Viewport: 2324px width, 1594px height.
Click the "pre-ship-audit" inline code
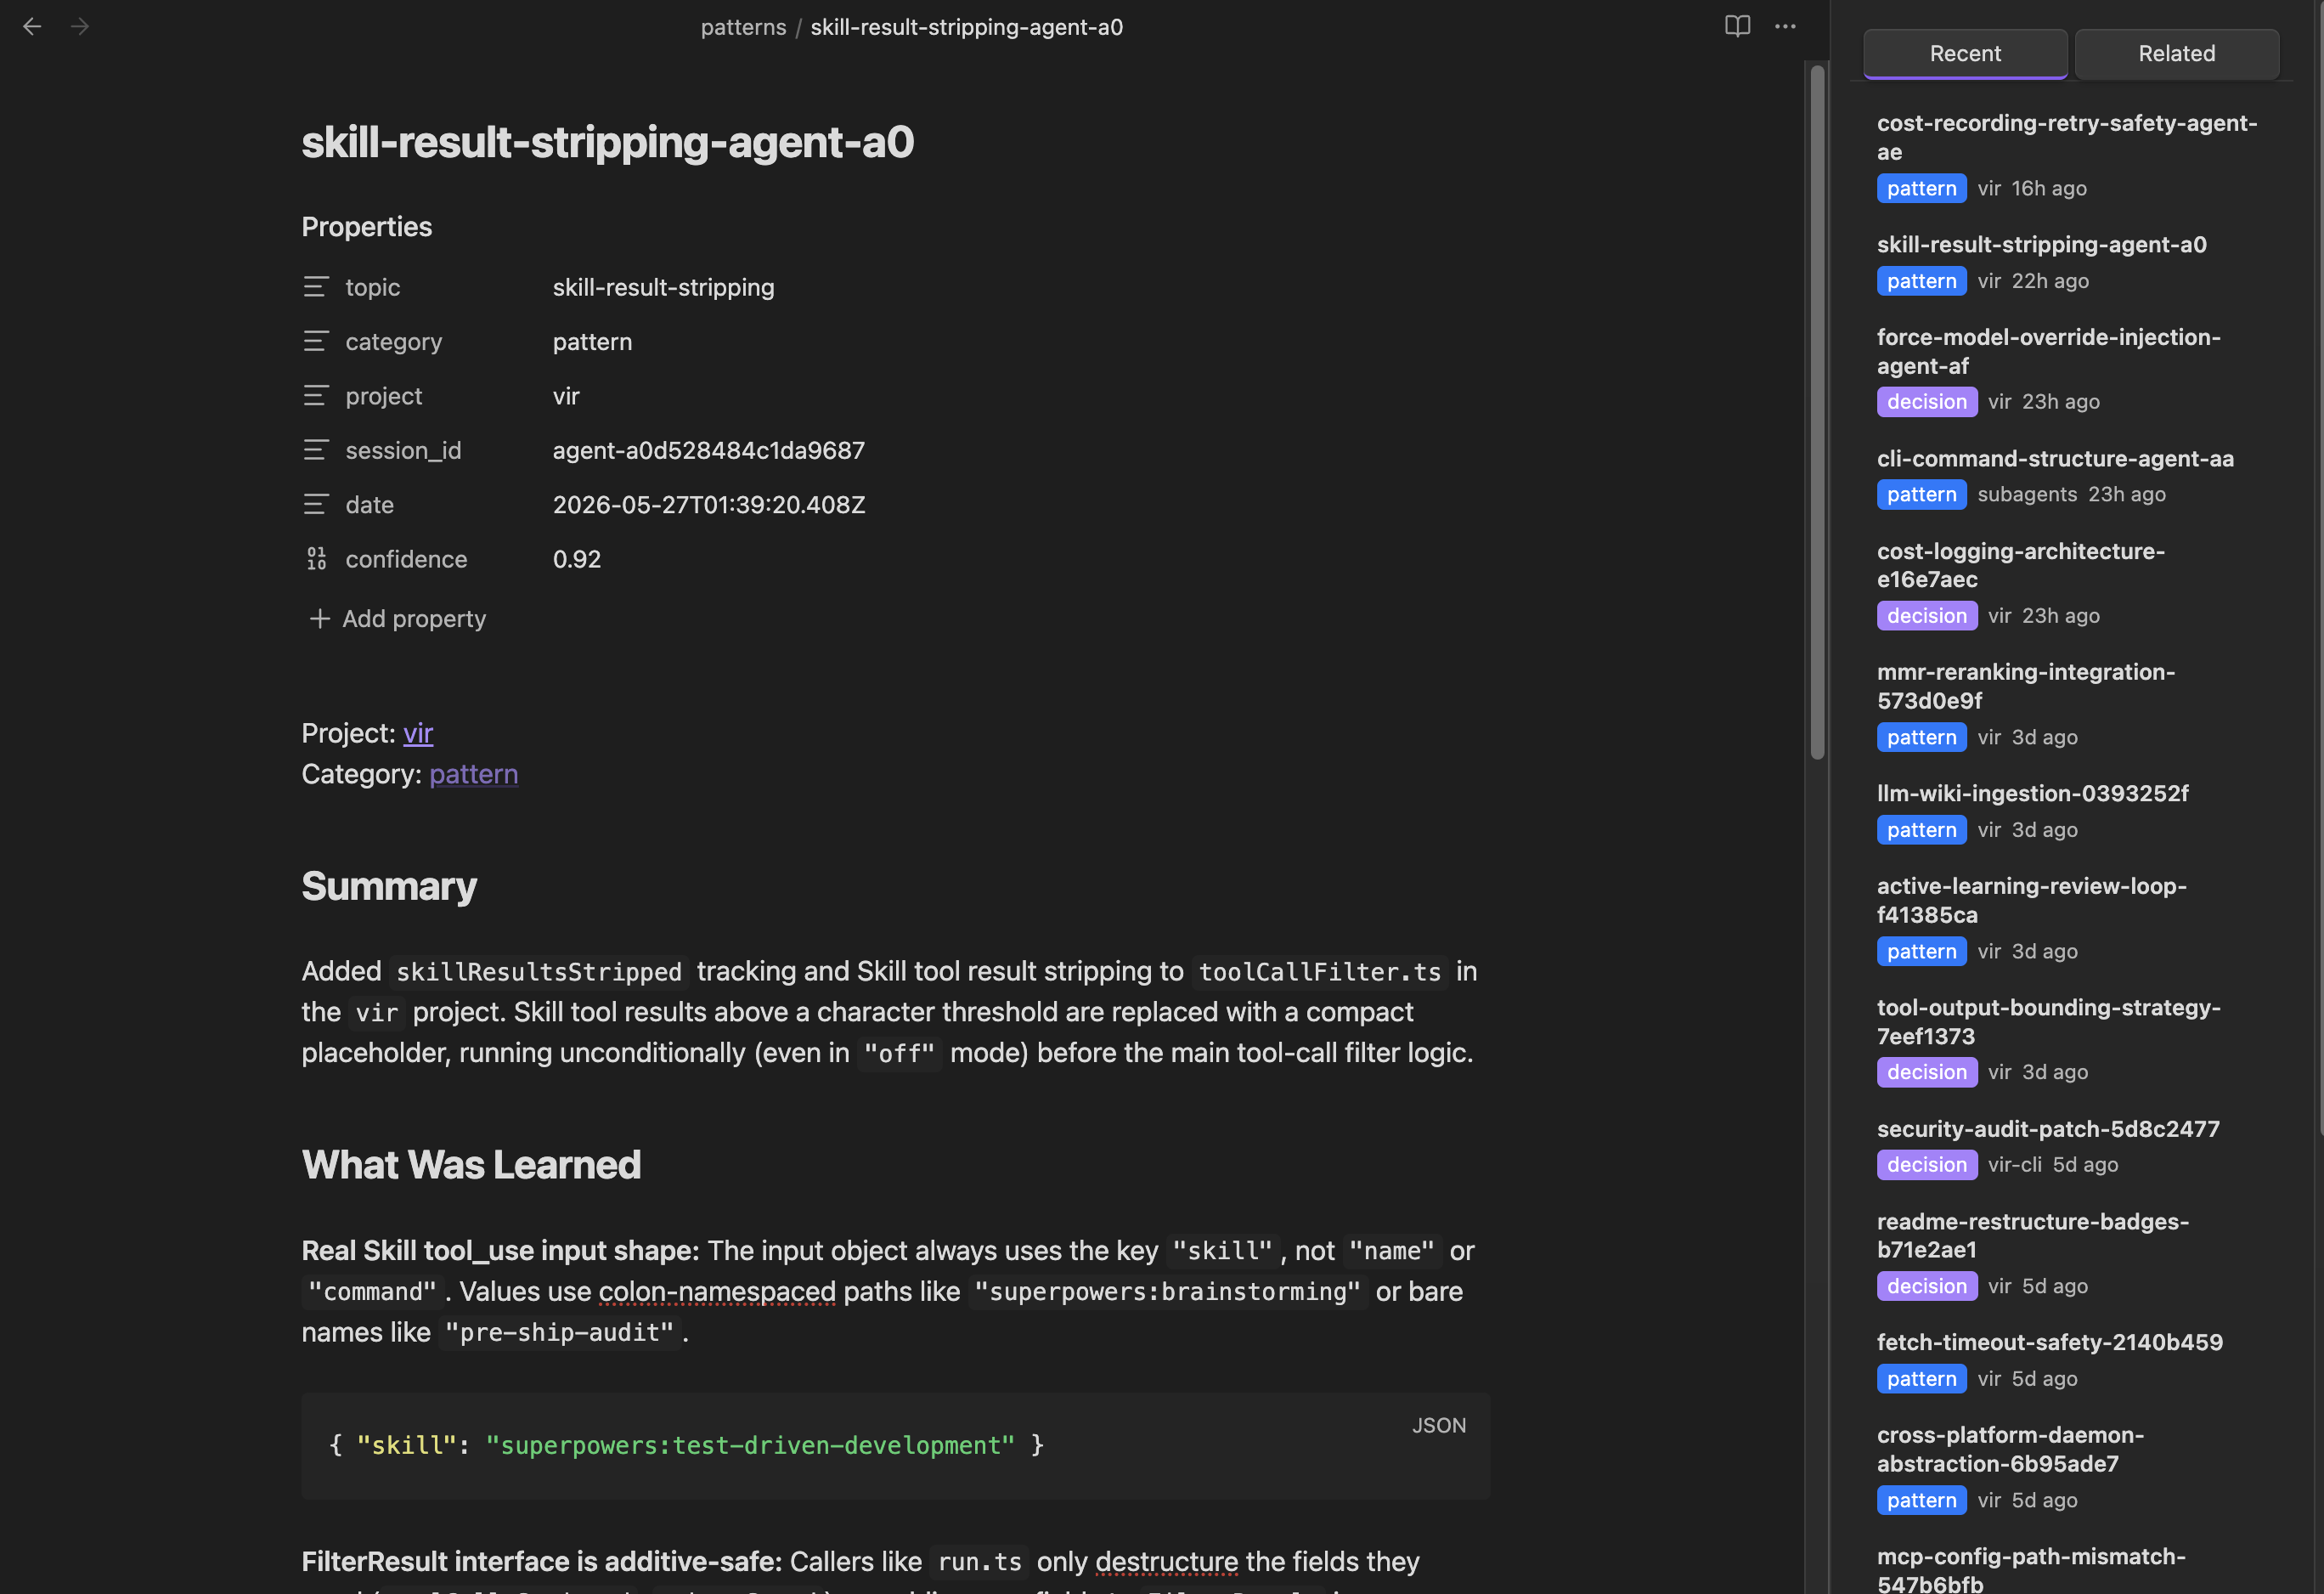click(559, 1333)
